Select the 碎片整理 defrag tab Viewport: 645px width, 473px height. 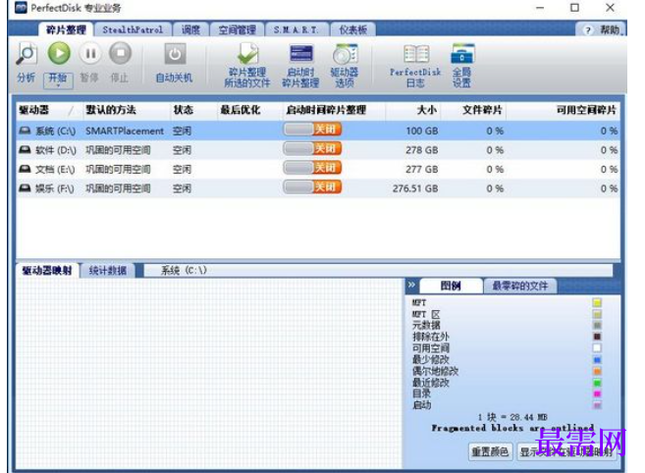coord(66,29)
